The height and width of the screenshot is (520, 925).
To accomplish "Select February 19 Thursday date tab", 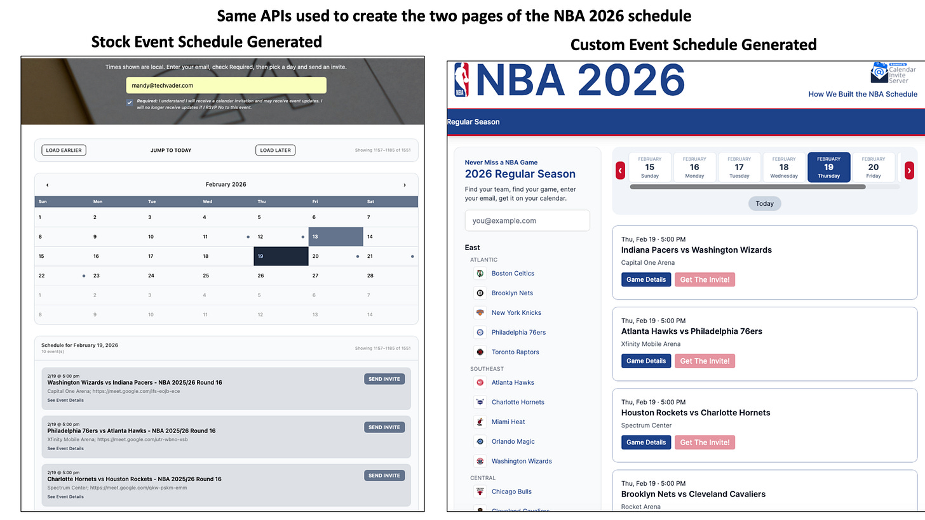I will [829, 168].
